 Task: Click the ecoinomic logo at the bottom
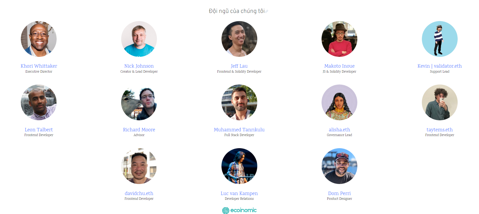click(x=239, y=210)
